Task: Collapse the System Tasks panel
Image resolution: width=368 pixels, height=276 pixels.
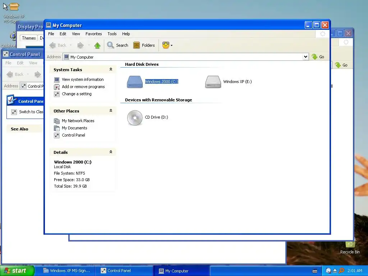Action: point(111,69)
